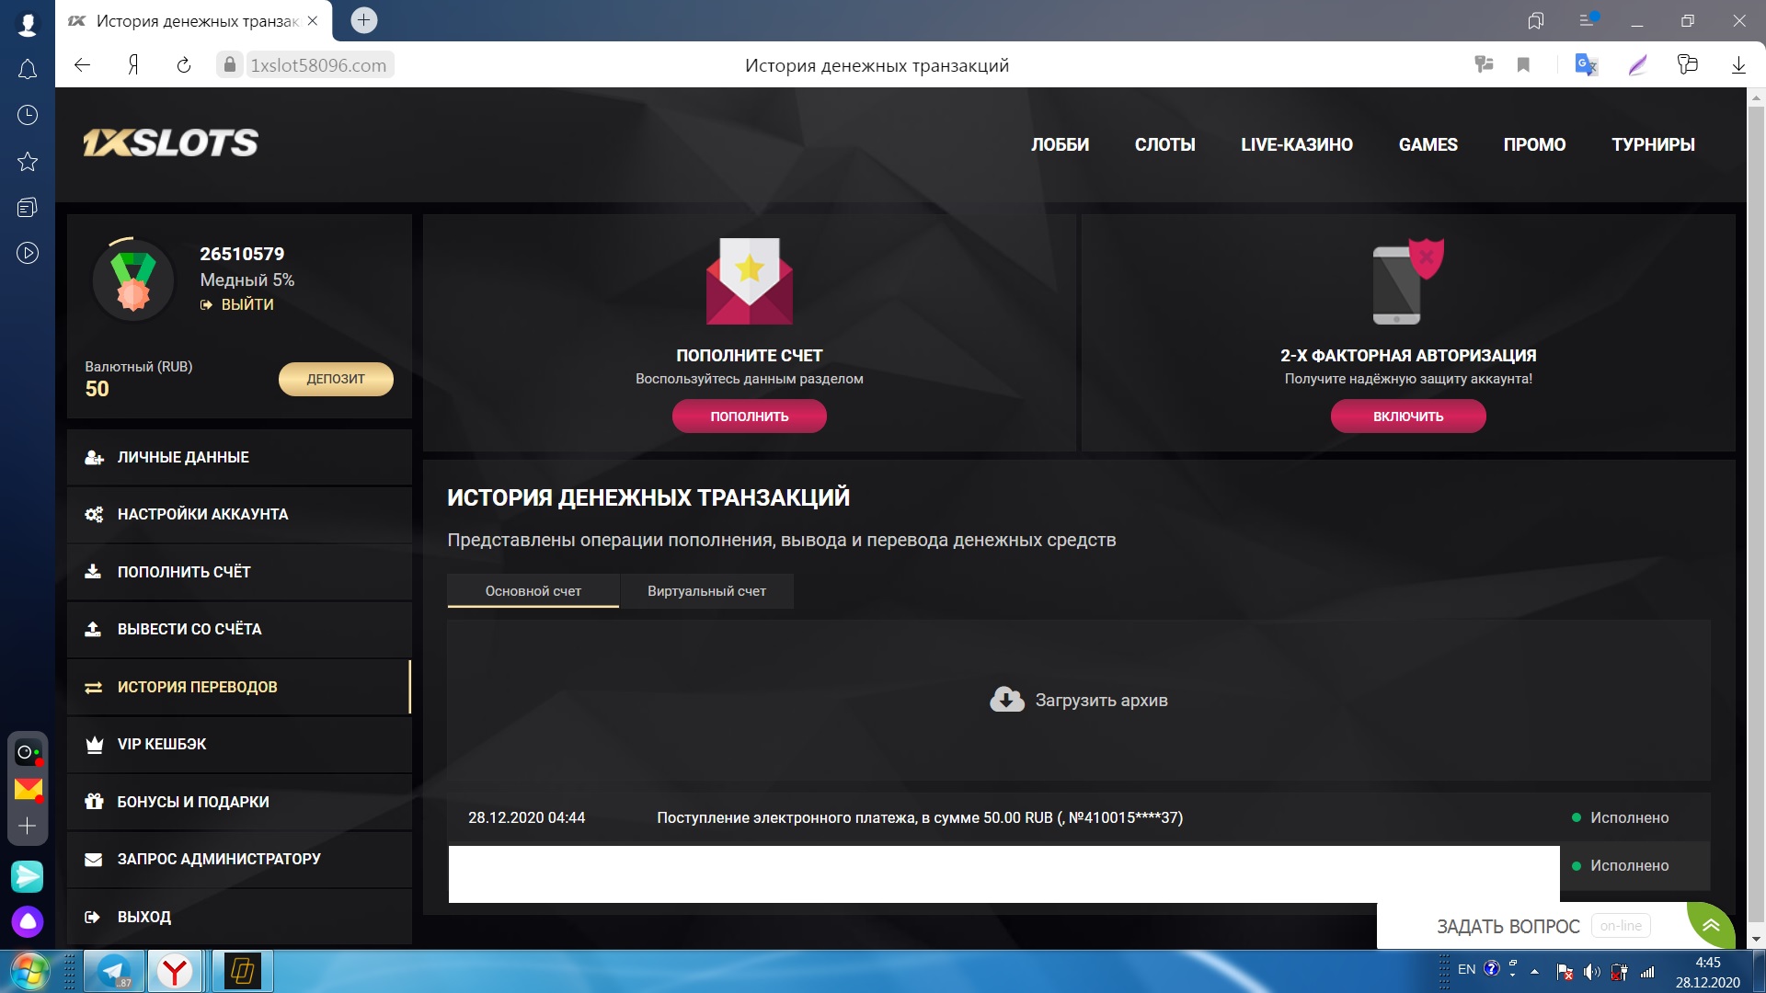
Task: Click Alice assistant purple icon
Action: tap(28, 921)
